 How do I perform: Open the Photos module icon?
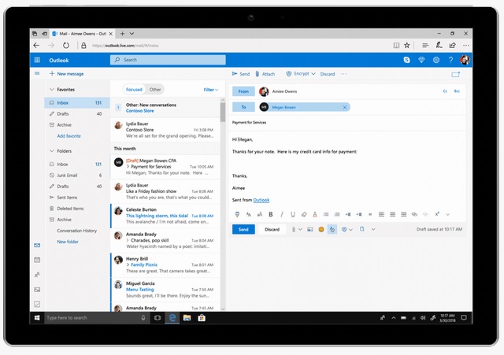tap(37, 290)
